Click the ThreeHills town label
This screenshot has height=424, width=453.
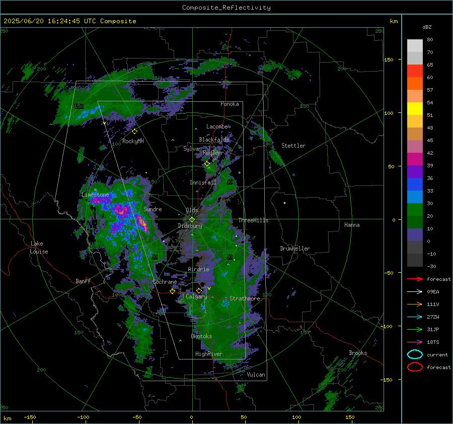[253, 220]
